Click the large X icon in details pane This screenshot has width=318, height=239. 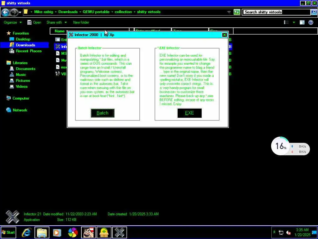[12, 217]
